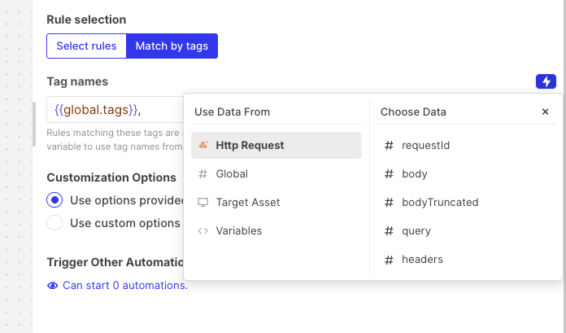
Task: Click the hash icon beside requestId
Action: coord(389,146)
